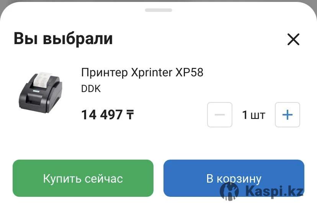317x216 pixels.
Task: Click the Kaspi.kz round logo icon
Action: 229,191
